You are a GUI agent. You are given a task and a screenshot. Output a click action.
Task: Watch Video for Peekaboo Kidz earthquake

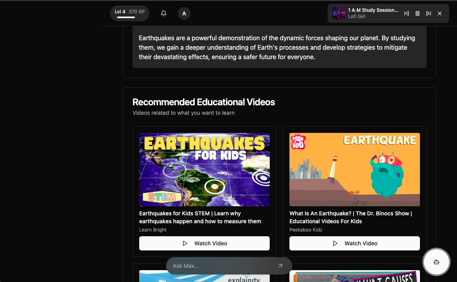click(x=354, y=243)
